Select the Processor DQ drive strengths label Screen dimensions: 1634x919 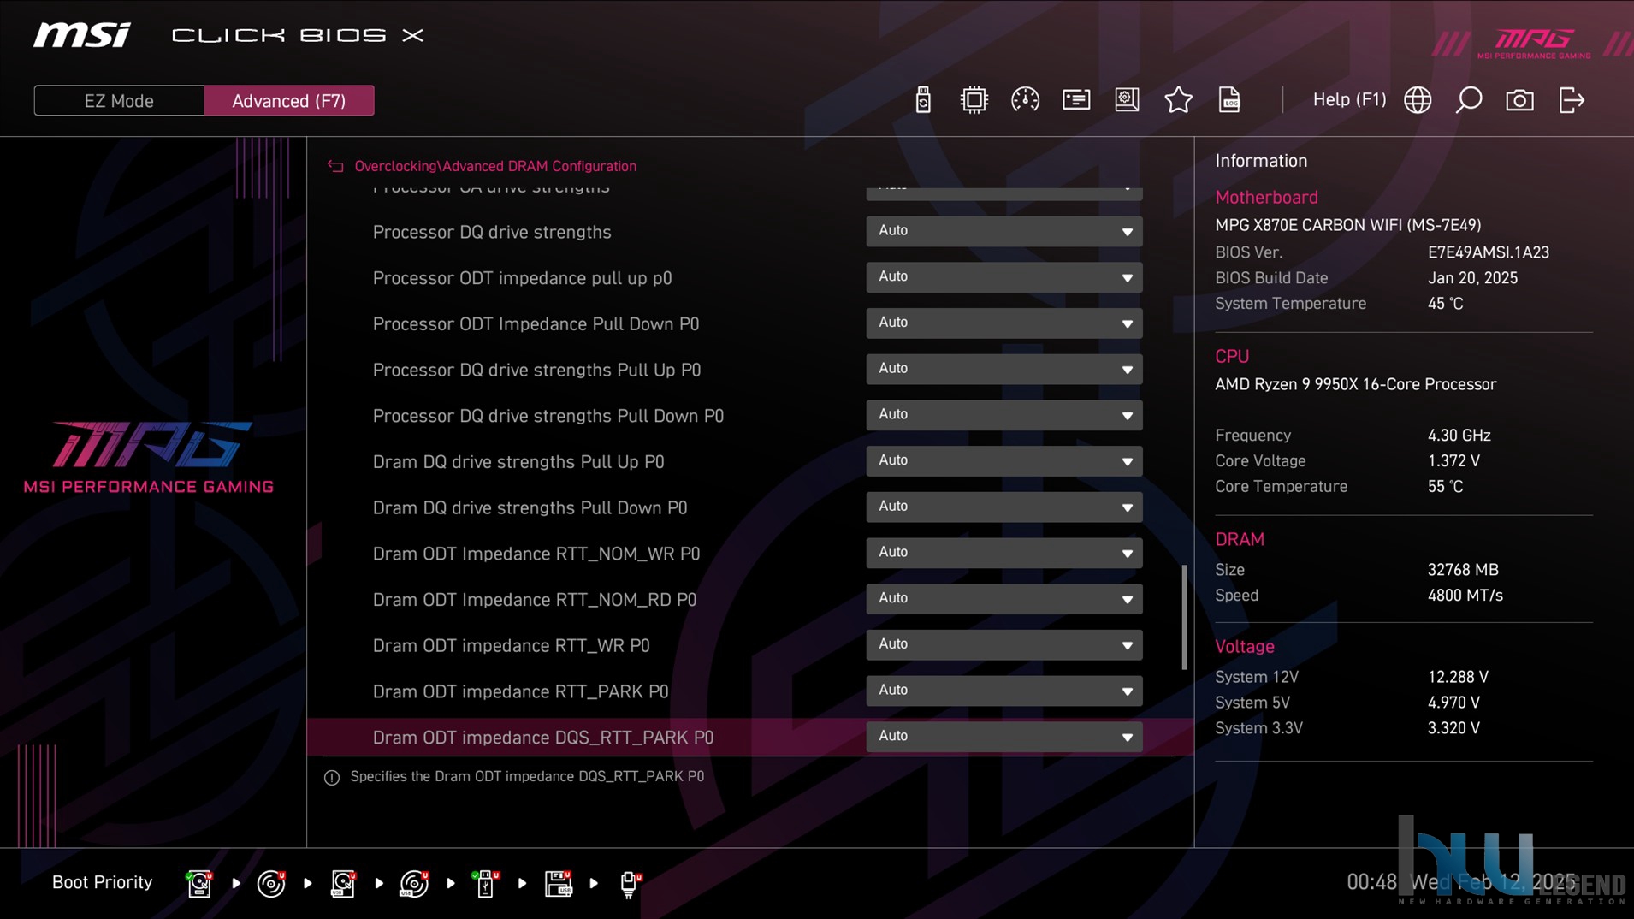pyautogui.click(x=492, y=232)
